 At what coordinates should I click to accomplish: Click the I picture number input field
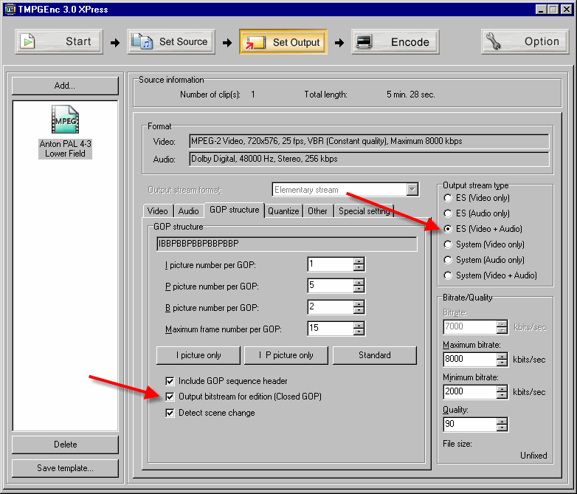[330, 264]
